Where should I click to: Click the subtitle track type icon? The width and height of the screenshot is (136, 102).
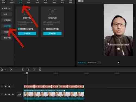point(2,87)
